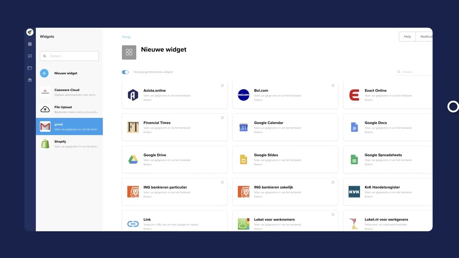
Task: Open the Loket voor werknemers widget card
Action: pos(285,221)
